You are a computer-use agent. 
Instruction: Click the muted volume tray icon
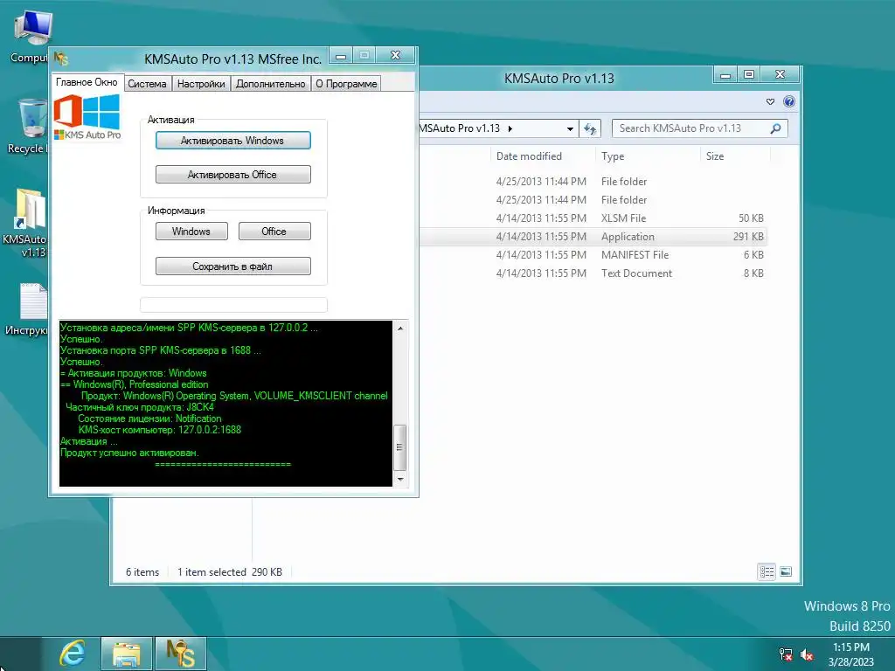pyautogui.click(x=807, y=654)
